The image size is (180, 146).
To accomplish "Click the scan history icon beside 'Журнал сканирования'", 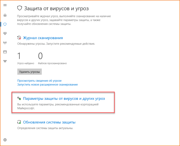I will click(x=19, y=38).
